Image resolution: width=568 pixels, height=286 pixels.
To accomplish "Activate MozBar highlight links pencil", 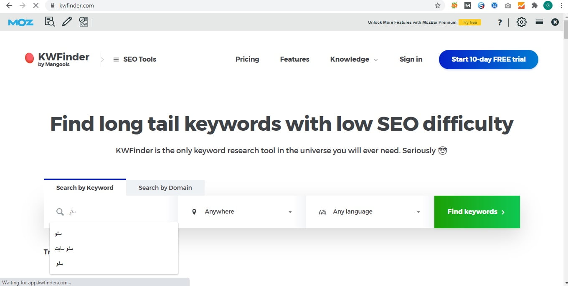I will point(67,22).
